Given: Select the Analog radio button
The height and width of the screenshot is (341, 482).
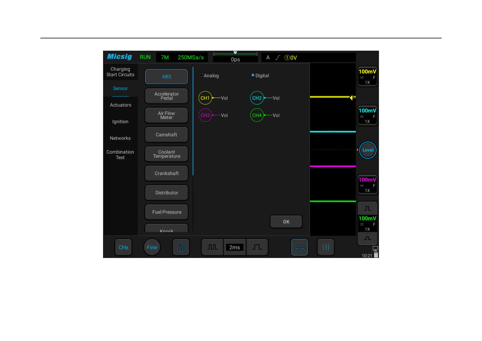Looking at the screenshot, I should pyautogui.click(x=201, y=75).
